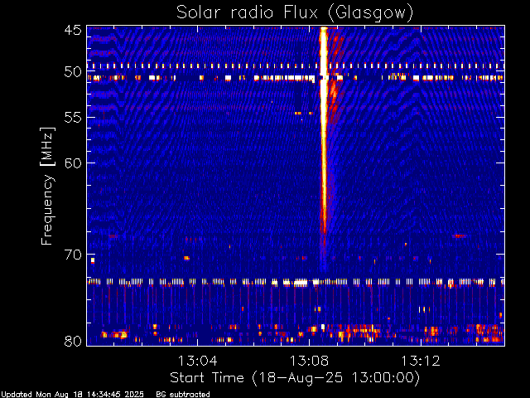Click the 'Updated Mon Aug 18 14:34:45 2025' text
The width and height of the screenshot is (530, 398).
72,395
